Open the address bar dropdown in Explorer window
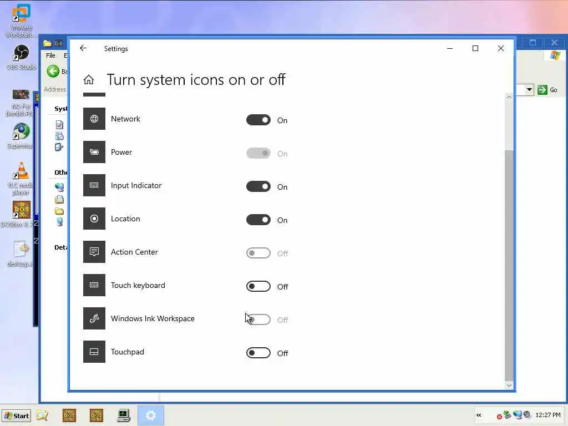This screenshot has height=426, width=568. [x=529, y=89]
